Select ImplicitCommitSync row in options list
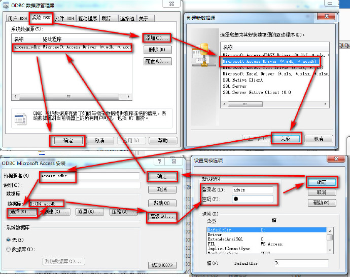The height and width of the screenshot is (277, 350). click(267, 249)
